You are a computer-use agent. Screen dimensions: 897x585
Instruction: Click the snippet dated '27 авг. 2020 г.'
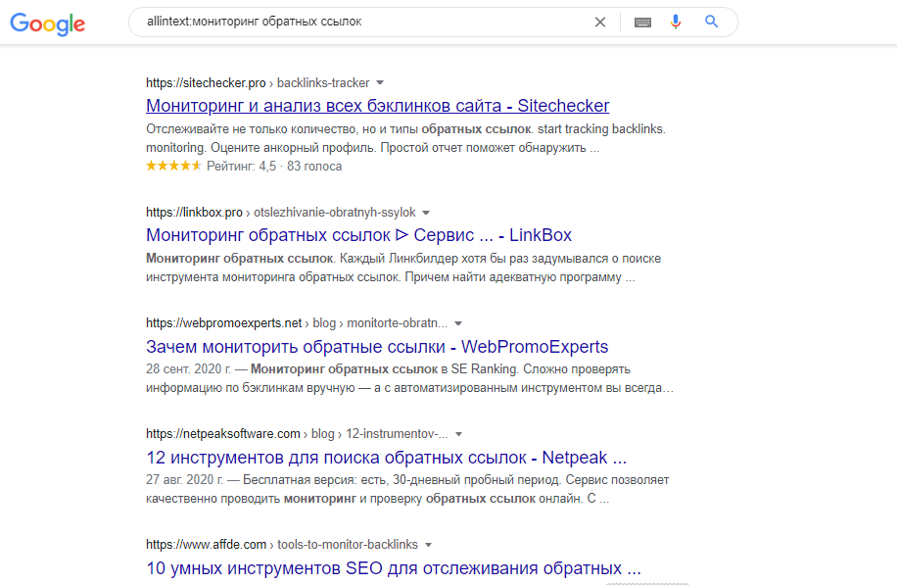(x=407, y=489)
